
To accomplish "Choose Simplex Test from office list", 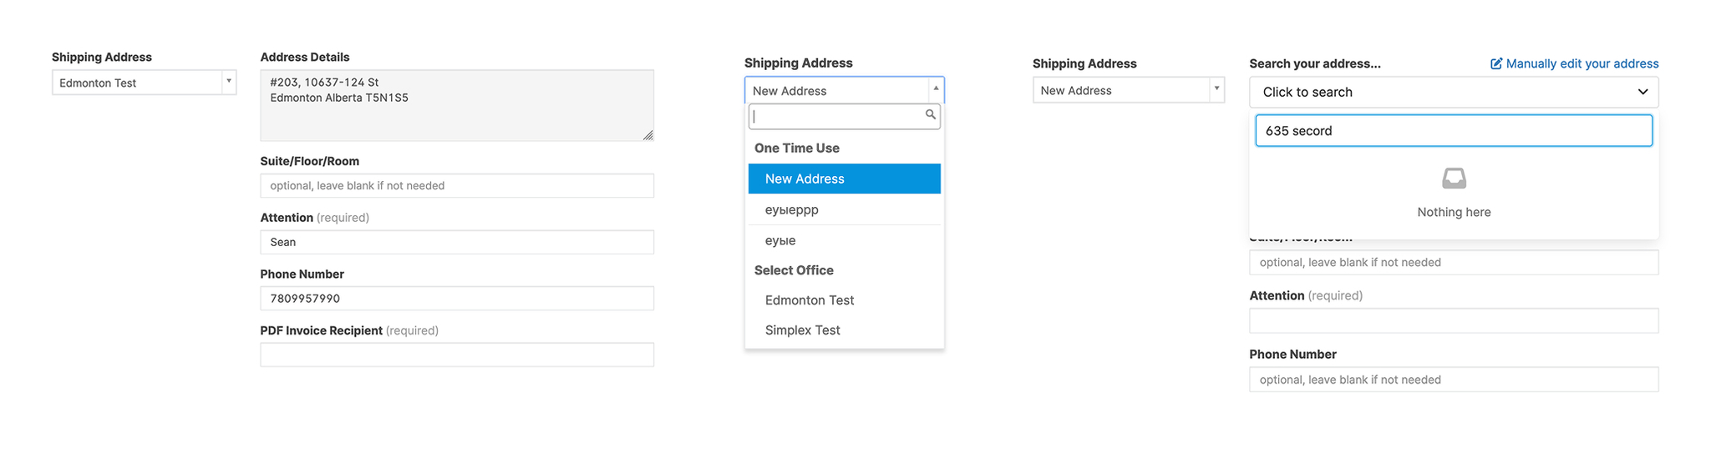I will (x=803, y=330).
